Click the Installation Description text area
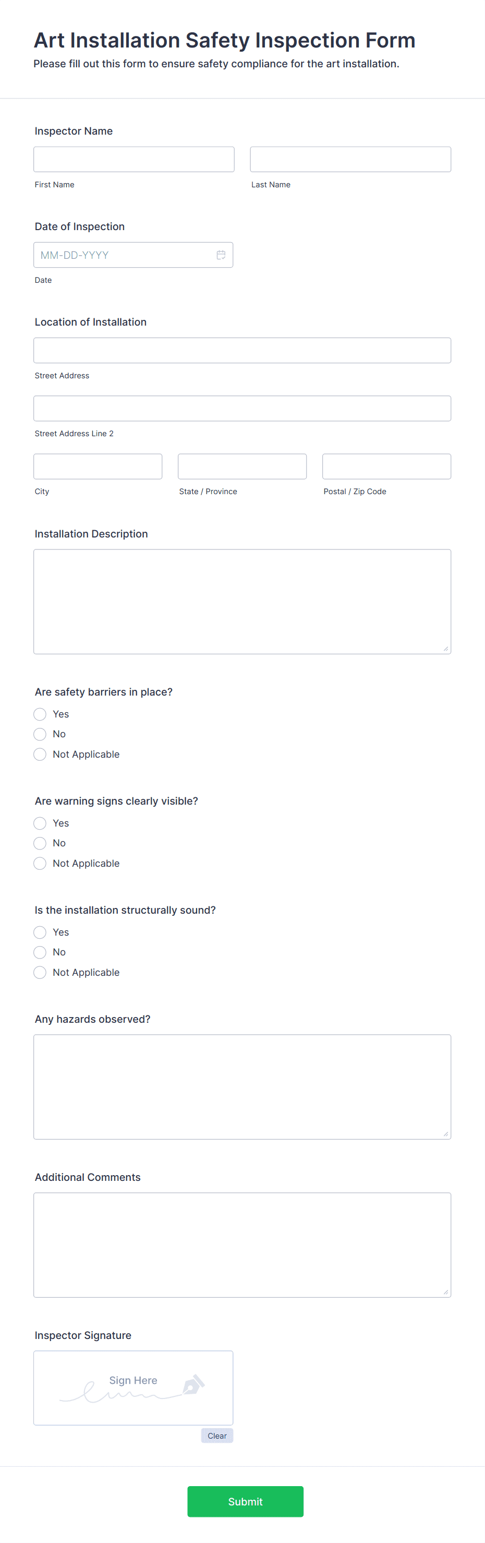485x1543 pixels. [242, 602]
